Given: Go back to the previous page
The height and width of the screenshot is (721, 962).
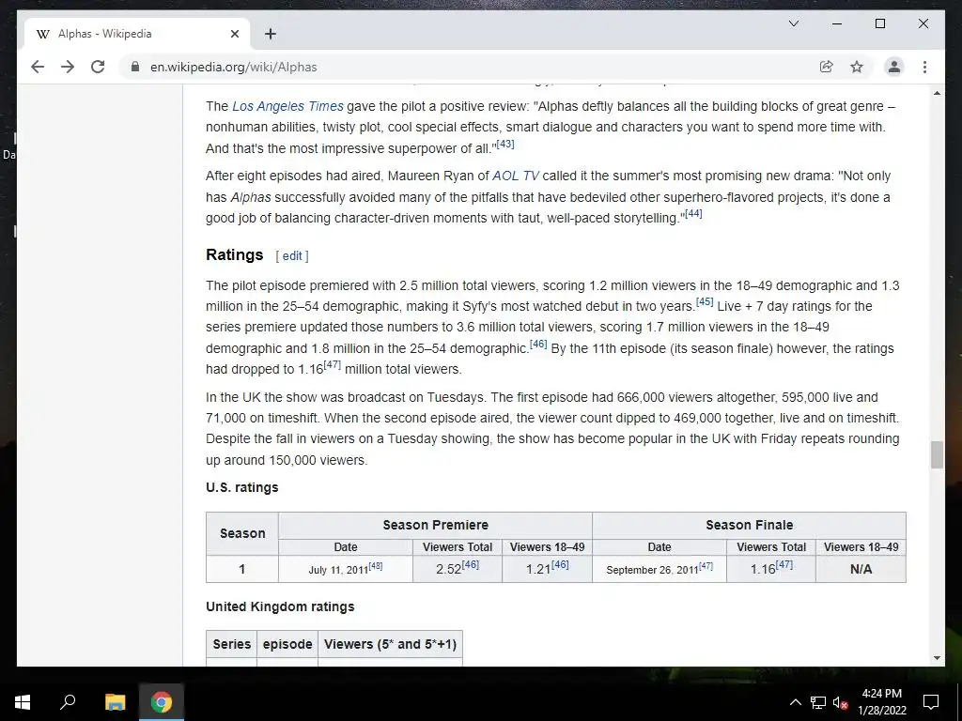Looking at the screenshot, I should 38,67.
